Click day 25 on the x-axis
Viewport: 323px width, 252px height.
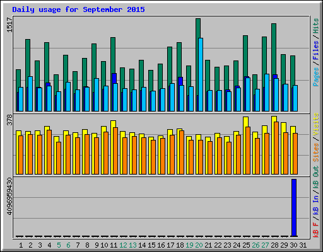(x=246, y=245)
